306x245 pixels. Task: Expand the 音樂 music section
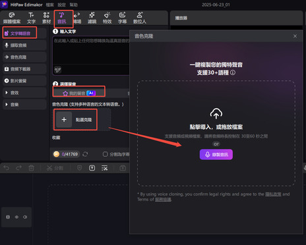coord(24,105)
